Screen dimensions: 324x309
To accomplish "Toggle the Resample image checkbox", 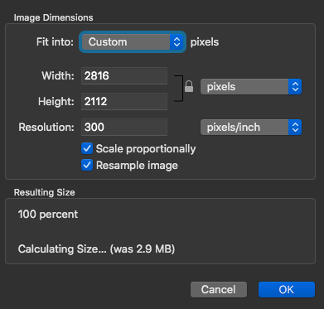I will [x=87, y=165].
